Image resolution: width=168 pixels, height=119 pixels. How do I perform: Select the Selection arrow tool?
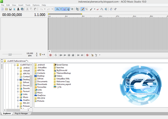point(86,9)
